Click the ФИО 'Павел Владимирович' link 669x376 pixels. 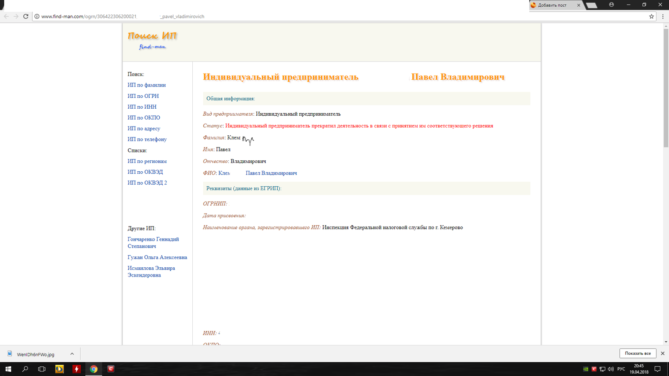coord(271,173)
